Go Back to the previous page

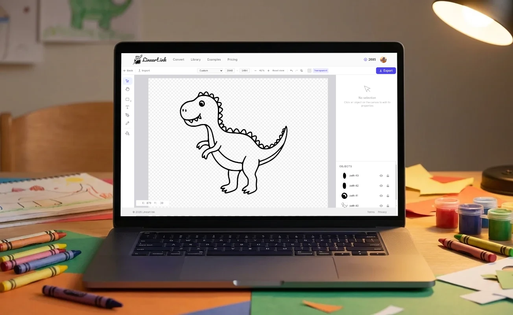tap(128, 70)
